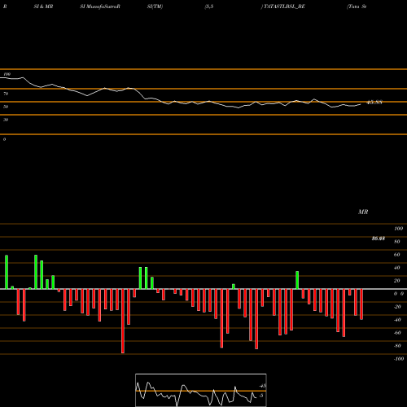
Task: Click the 20 label on MR axis
Action: click(396, 281)
